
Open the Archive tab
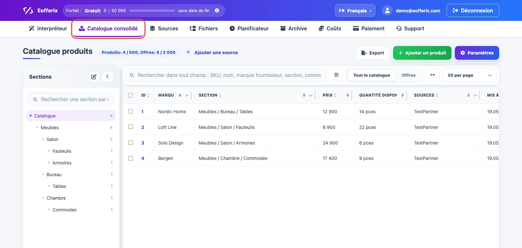pos(294,28)
